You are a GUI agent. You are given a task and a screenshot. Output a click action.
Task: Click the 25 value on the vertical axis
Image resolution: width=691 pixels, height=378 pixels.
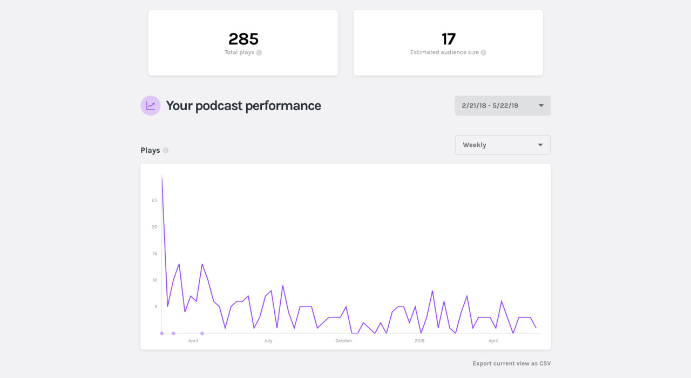(x=154, y=200)
